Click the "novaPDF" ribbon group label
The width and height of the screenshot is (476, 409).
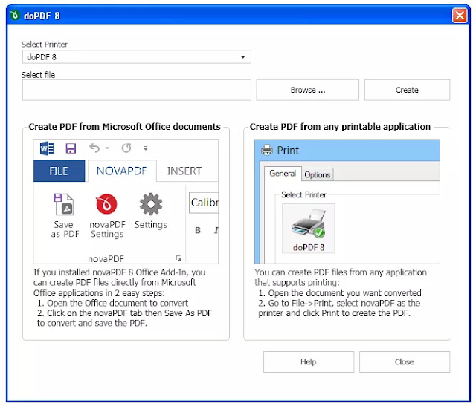[106, 259]
